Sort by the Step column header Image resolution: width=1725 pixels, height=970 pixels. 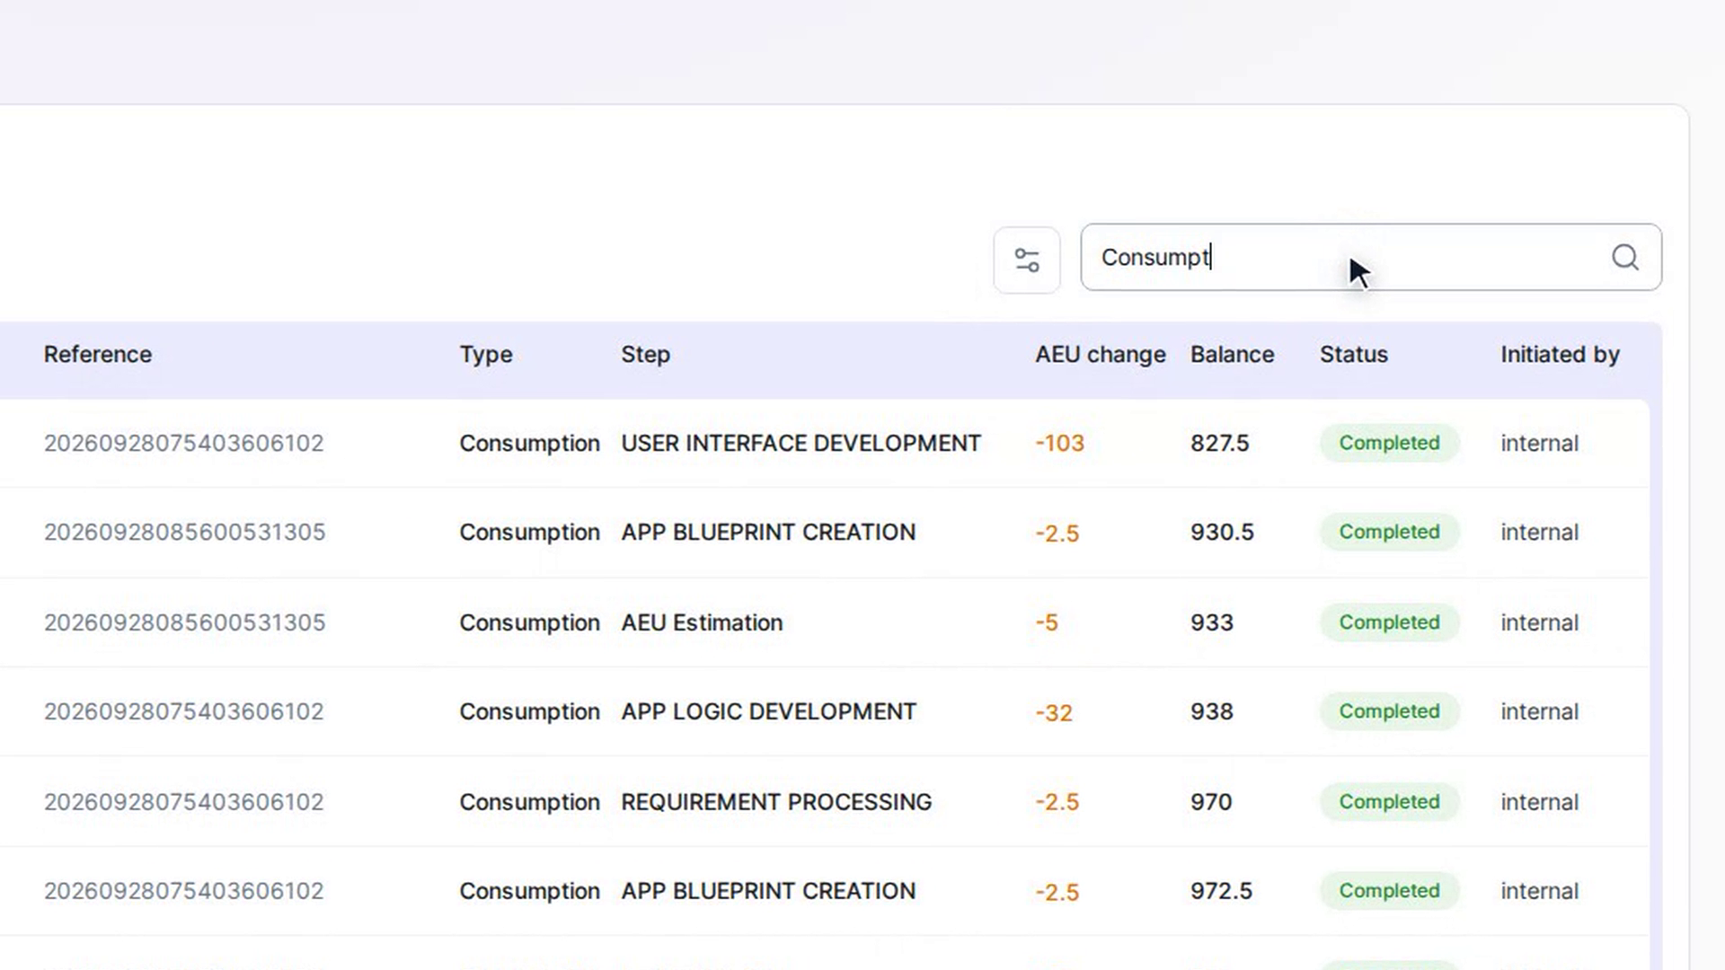pyautogui.click(x=645, y=355)
